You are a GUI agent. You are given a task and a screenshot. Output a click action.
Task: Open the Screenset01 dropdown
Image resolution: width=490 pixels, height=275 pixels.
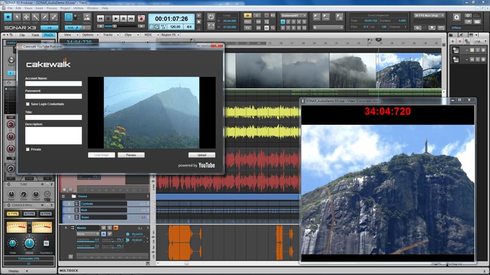pos(293,15)
